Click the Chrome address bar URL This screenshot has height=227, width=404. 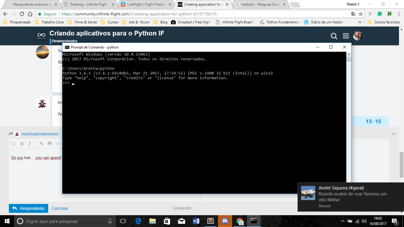click(x=139, y=14)
